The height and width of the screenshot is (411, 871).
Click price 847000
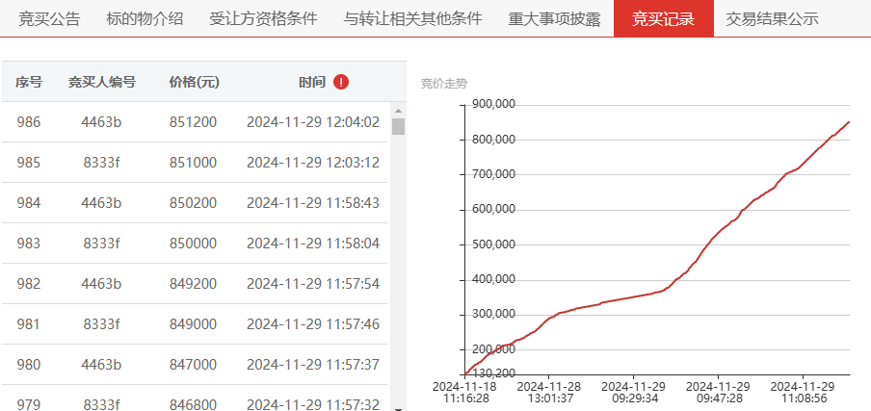(194, 365)
